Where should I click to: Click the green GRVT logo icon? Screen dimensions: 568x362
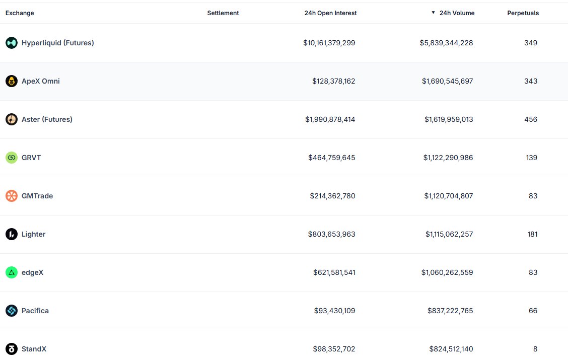point(12,158)
